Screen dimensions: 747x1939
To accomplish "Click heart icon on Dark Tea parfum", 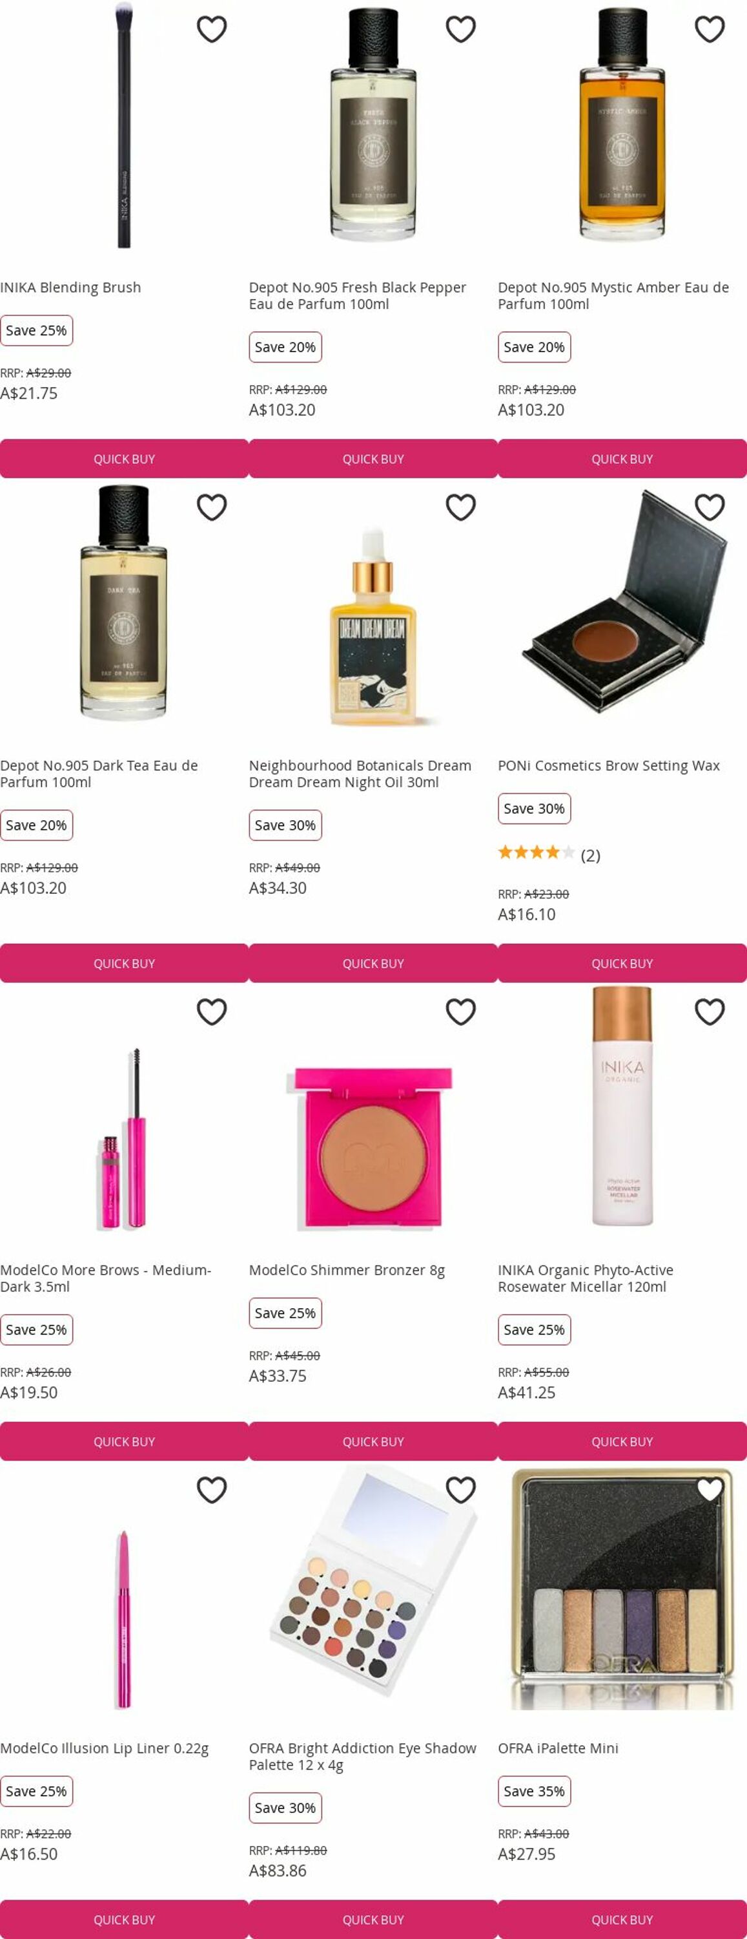I will 211,507.
